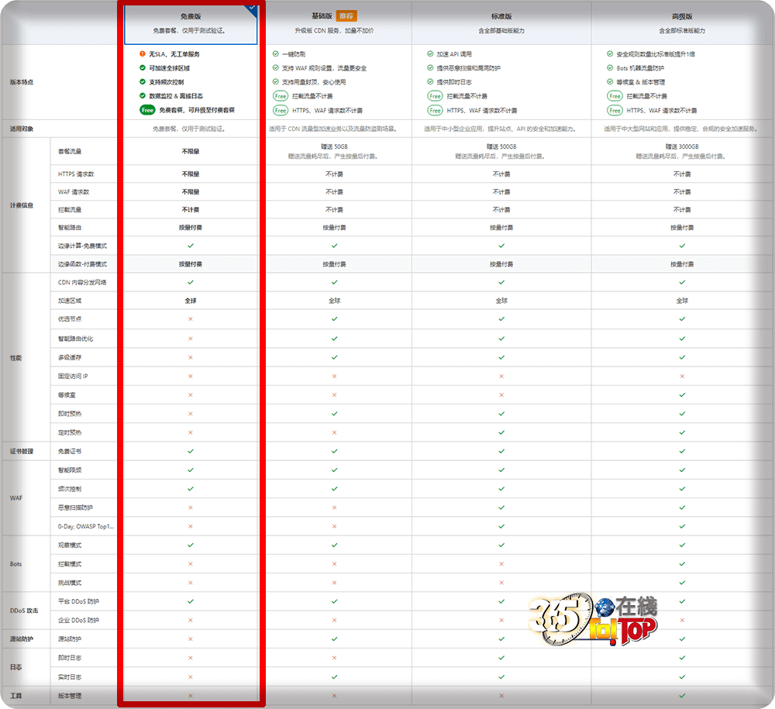Click 基础版 checkmark in 智能路由优化 row

point(335,339)
